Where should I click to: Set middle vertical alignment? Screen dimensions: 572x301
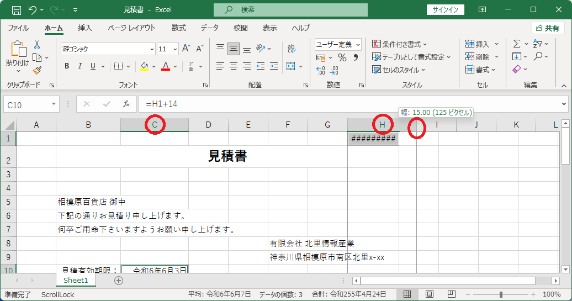coord(234,48)
